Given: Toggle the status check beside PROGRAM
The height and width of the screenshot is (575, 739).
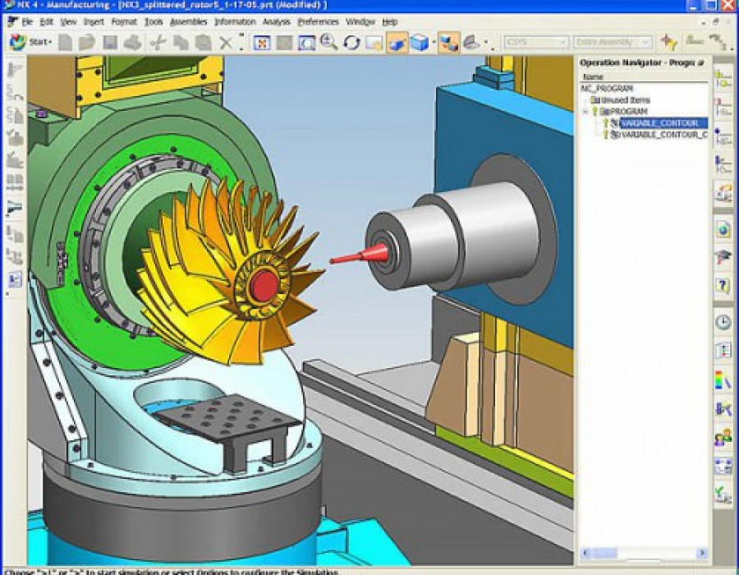Looking at the screenshot, I should pyautogui.click(x=594, y=110).
